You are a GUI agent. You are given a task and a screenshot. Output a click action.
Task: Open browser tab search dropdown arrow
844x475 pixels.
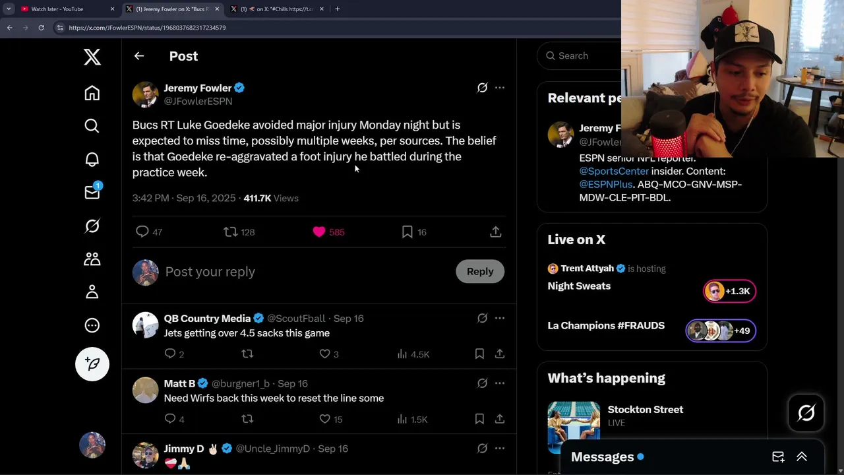click(x=9, y=9)
